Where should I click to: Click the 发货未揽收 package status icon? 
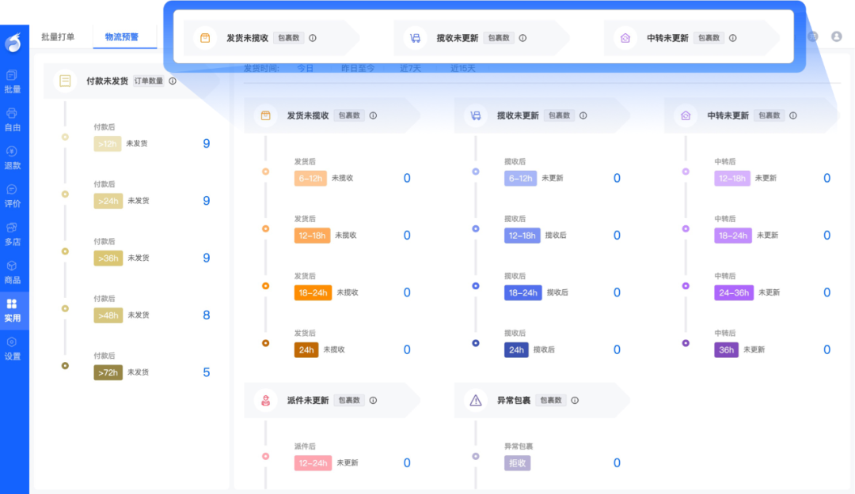tap(266, 115)
